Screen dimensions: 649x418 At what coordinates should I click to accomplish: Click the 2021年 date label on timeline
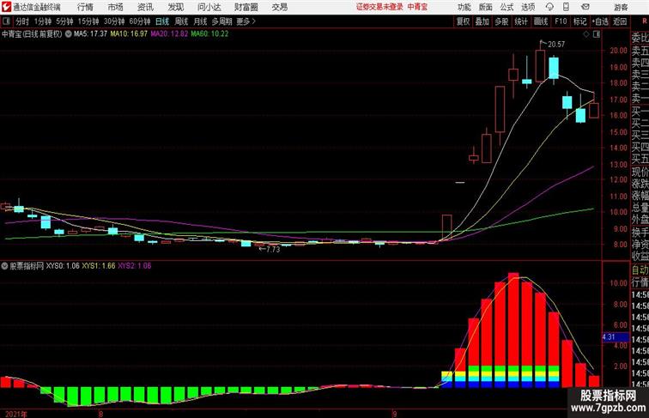(16, 414)
